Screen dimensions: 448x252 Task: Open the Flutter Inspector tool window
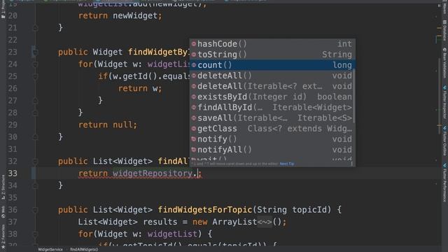[x=444, y=102]
